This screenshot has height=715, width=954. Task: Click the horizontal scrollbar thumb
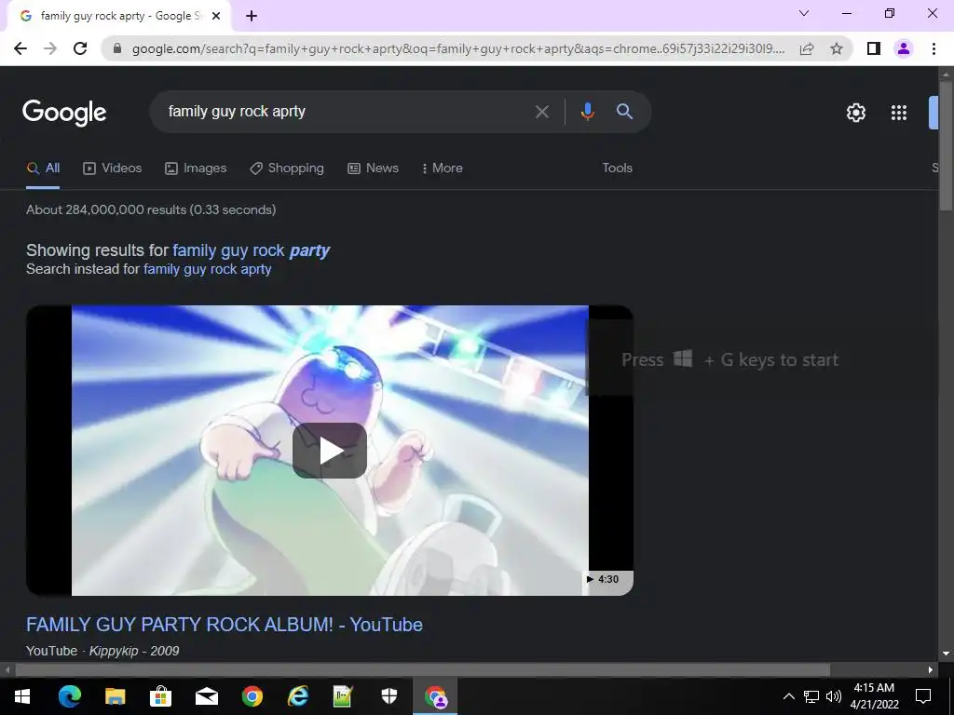point(423,670)
